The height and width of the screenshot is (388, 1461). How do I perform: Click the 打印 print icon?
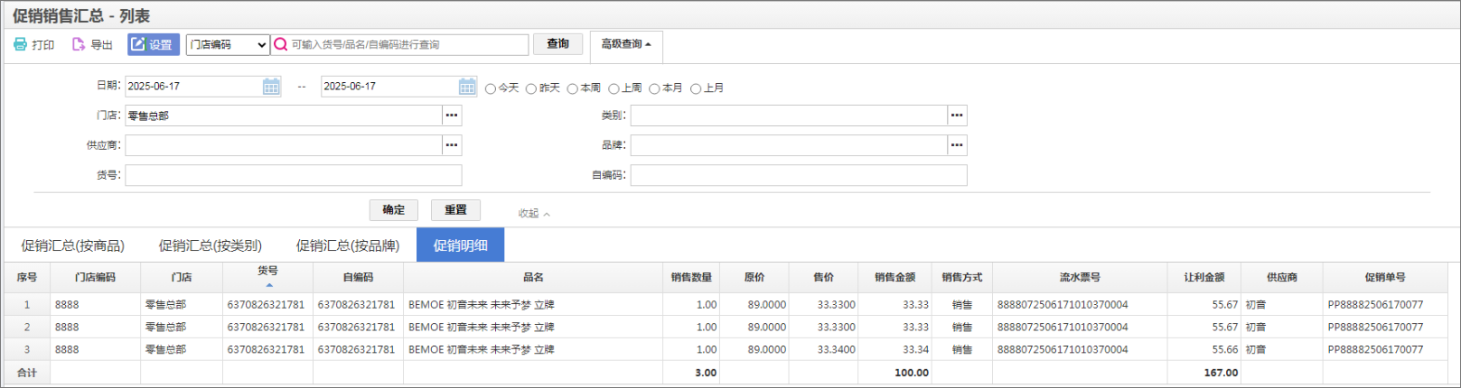coord(20,44)
